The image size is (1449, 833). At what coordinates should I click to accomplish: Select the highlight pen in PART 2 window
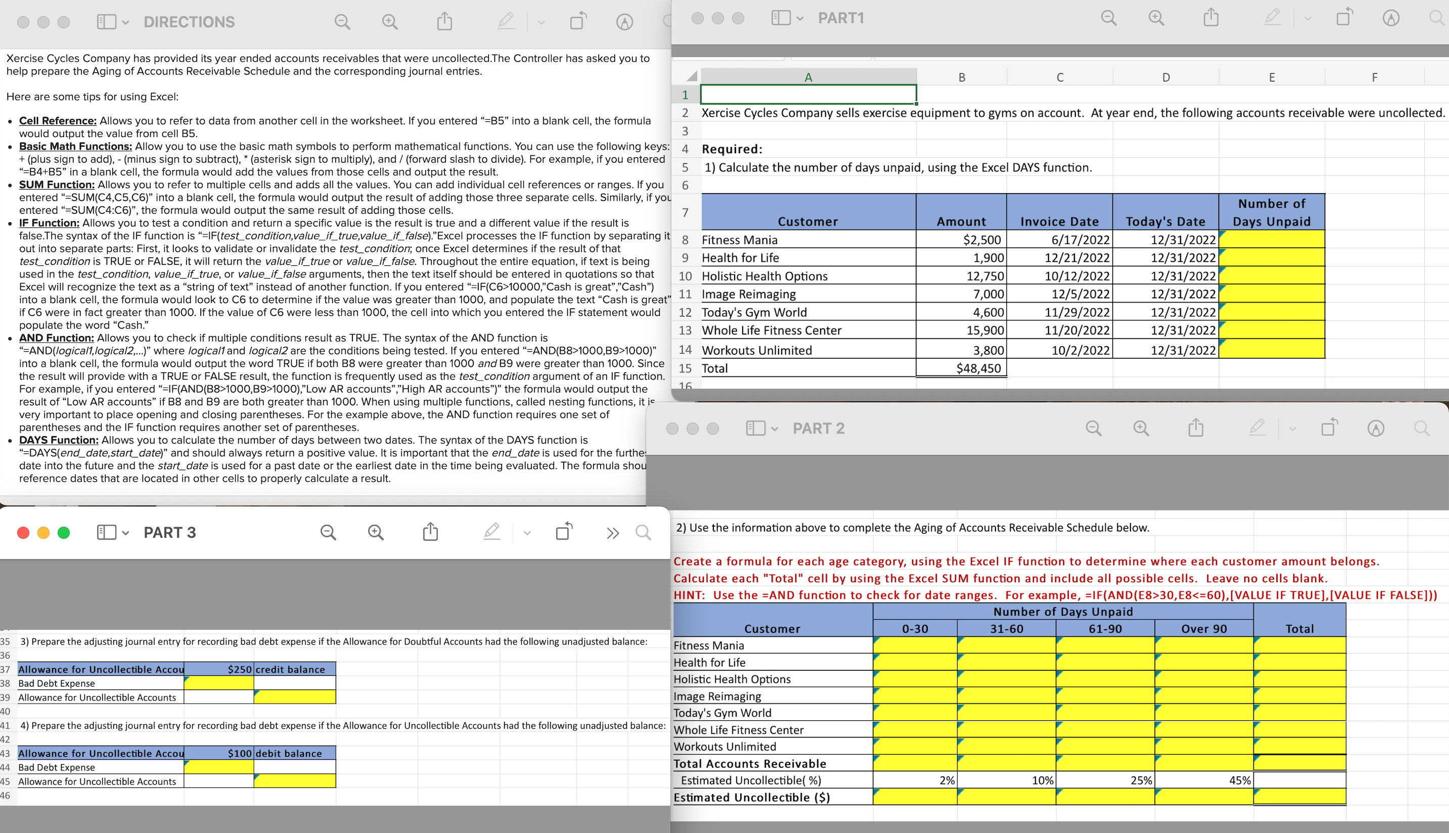[1257, 428]
